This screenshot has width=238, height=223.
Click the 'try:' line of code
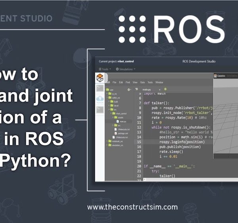(x=155, y=171)
